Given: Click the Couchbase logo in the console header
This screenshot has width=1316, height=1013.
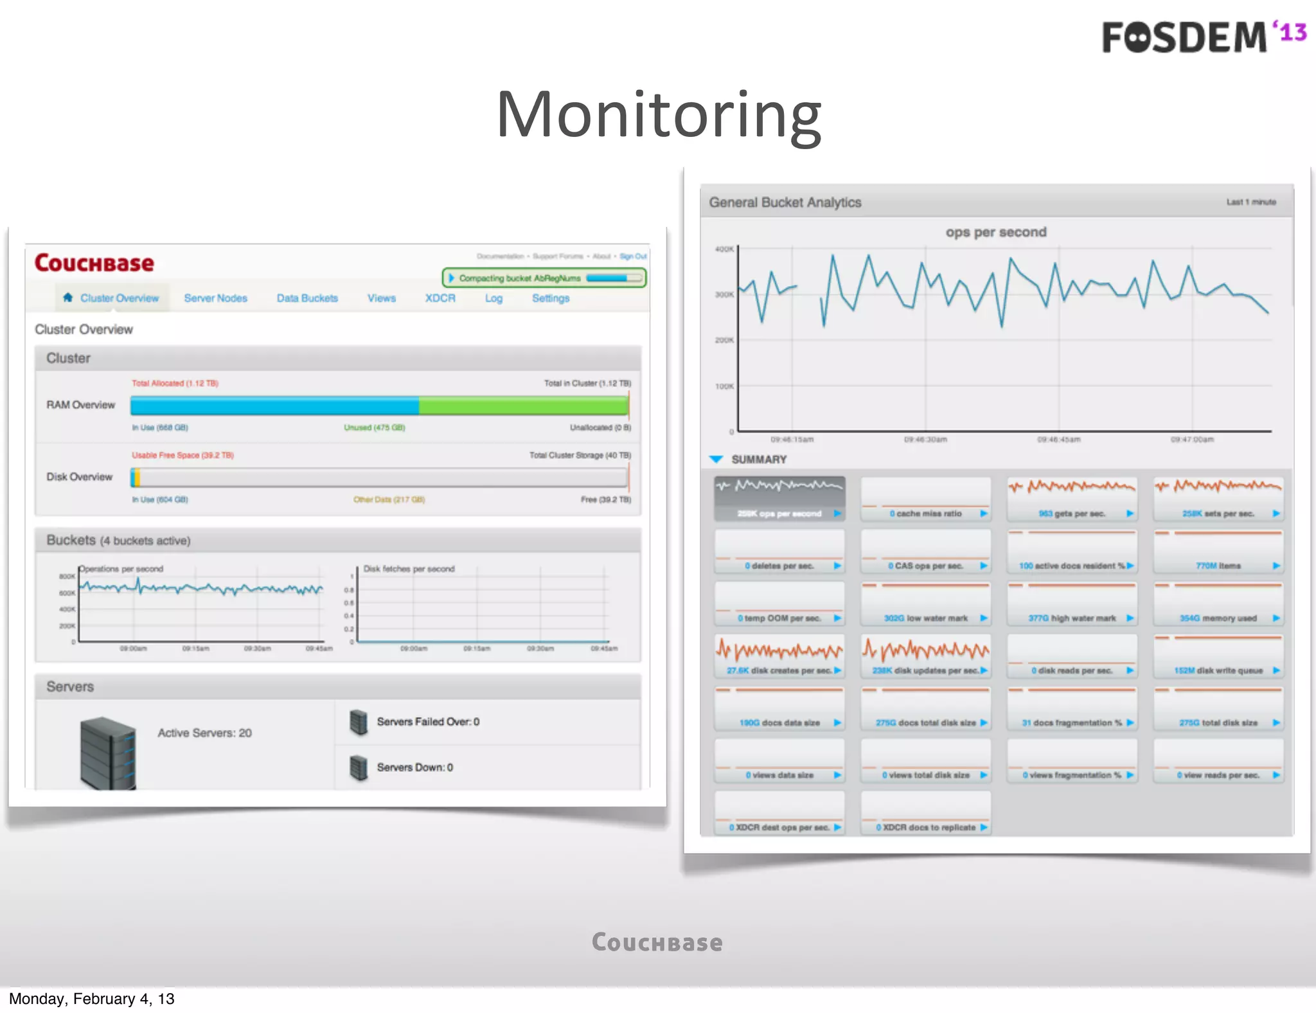Looking at the screenshot, I should [94, 263].
